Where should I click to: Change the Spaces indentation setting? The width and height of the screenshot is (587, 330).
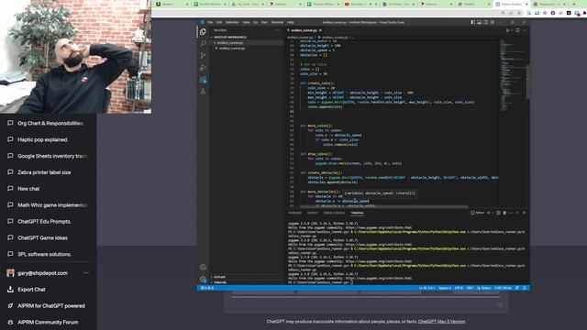coord(445,288)
